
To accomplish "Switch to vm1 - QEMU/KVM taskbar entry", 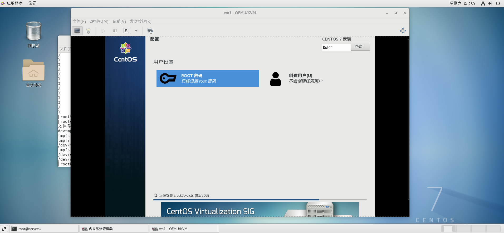I will (184, 229).
